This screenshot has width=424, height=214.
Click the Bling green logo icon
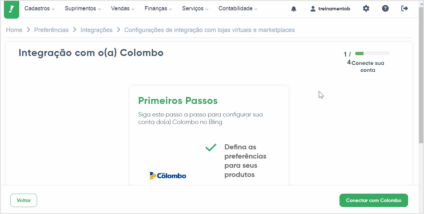point(11,9)
